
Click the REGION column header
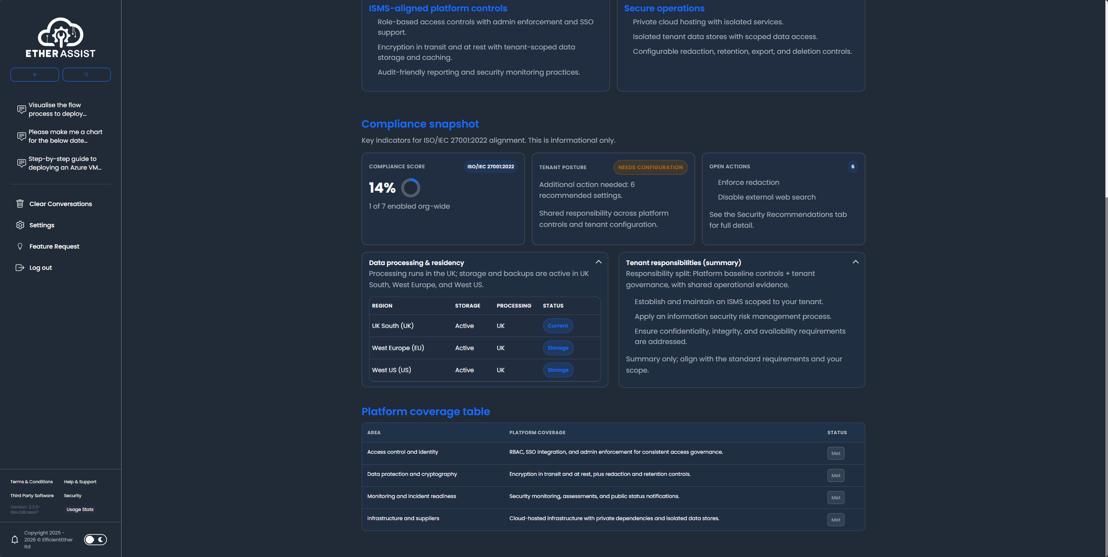[x=382, y=306]
